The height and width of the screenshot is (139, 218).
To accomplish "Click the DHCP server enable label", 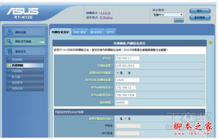I will coord(101,72).
